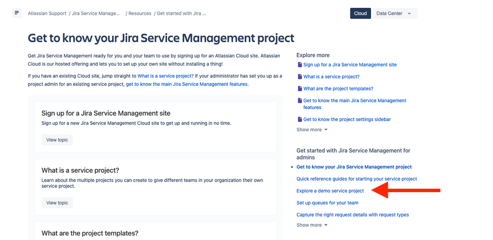Select the Cloud platform button
493x240 pixels.
pyautogui.click(x=360, y=13)
